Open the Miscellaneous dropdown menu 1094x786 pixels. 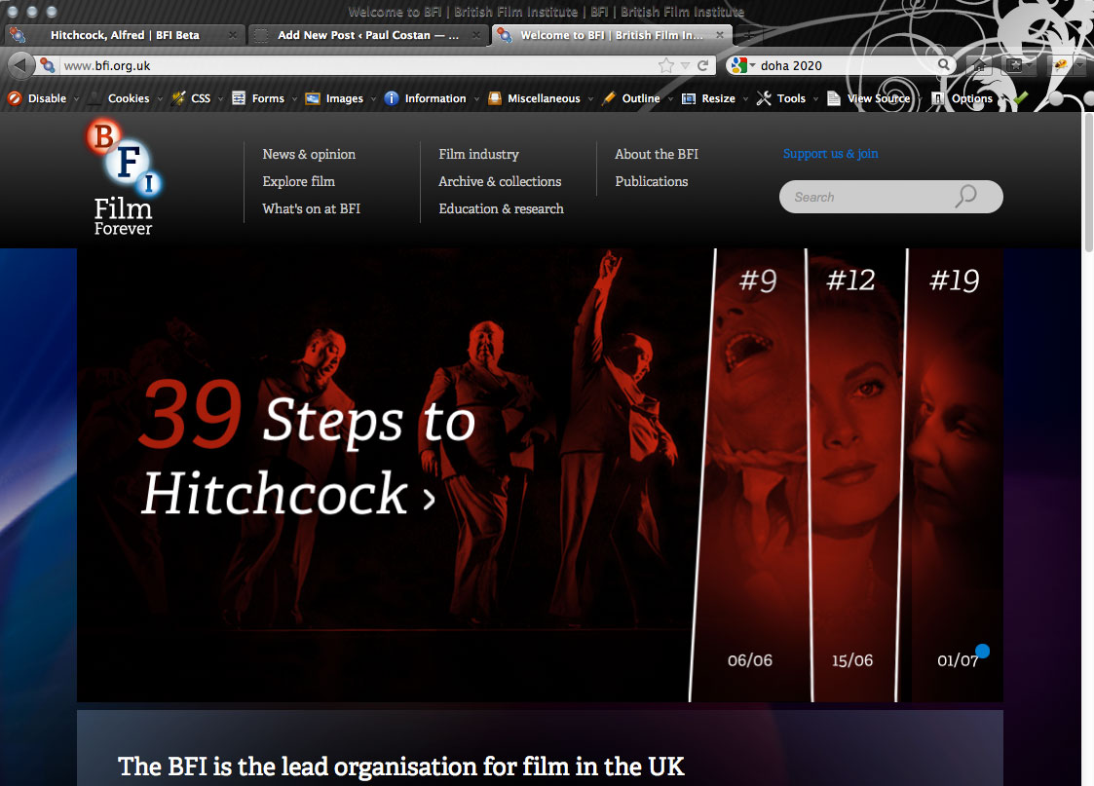pyautogui.click(x=541, y=98)
